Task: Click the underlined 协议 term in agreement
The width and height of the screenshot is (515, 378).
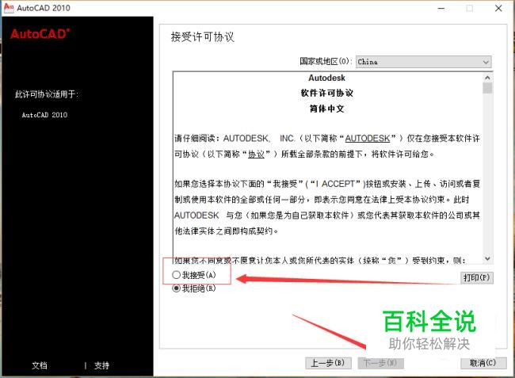Action: 256,154
